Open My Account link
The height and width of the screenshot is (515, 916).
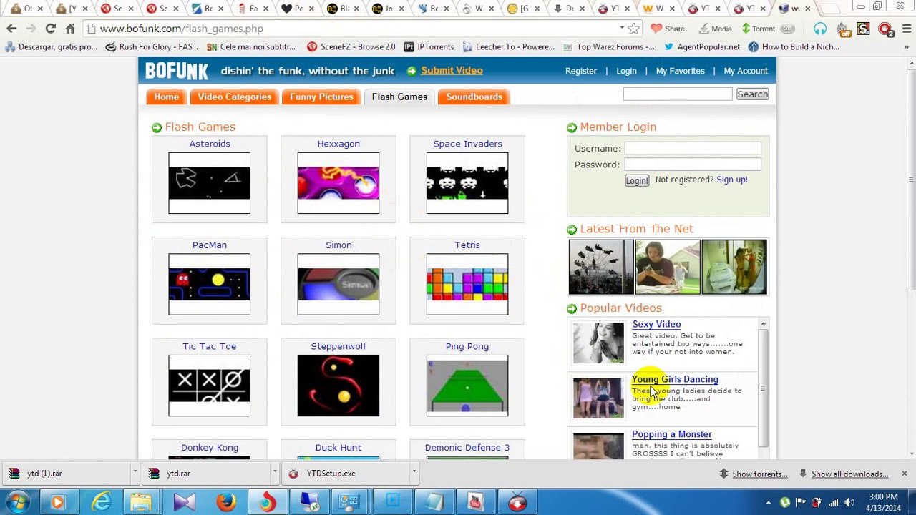(745, 71)
